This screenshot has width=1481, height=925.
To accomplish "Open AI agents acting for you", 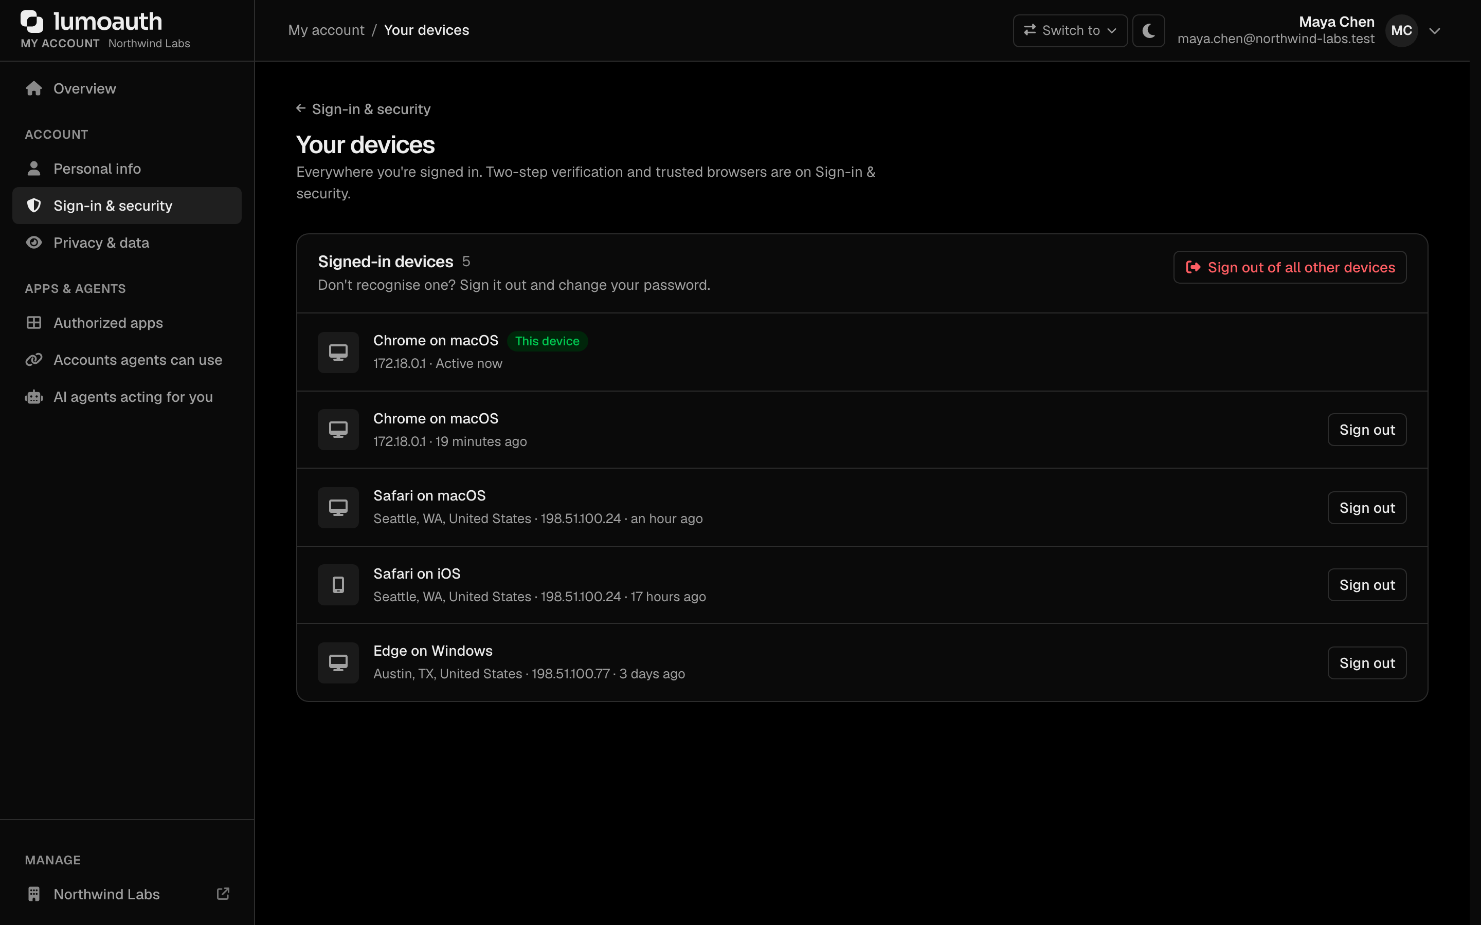I will point(128,397).
